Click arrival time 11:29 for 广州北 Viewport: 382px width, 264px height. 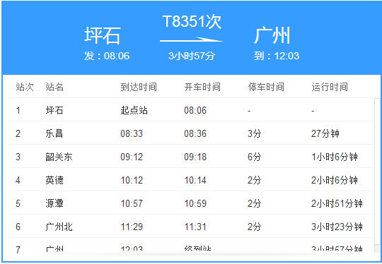point(132,227)
